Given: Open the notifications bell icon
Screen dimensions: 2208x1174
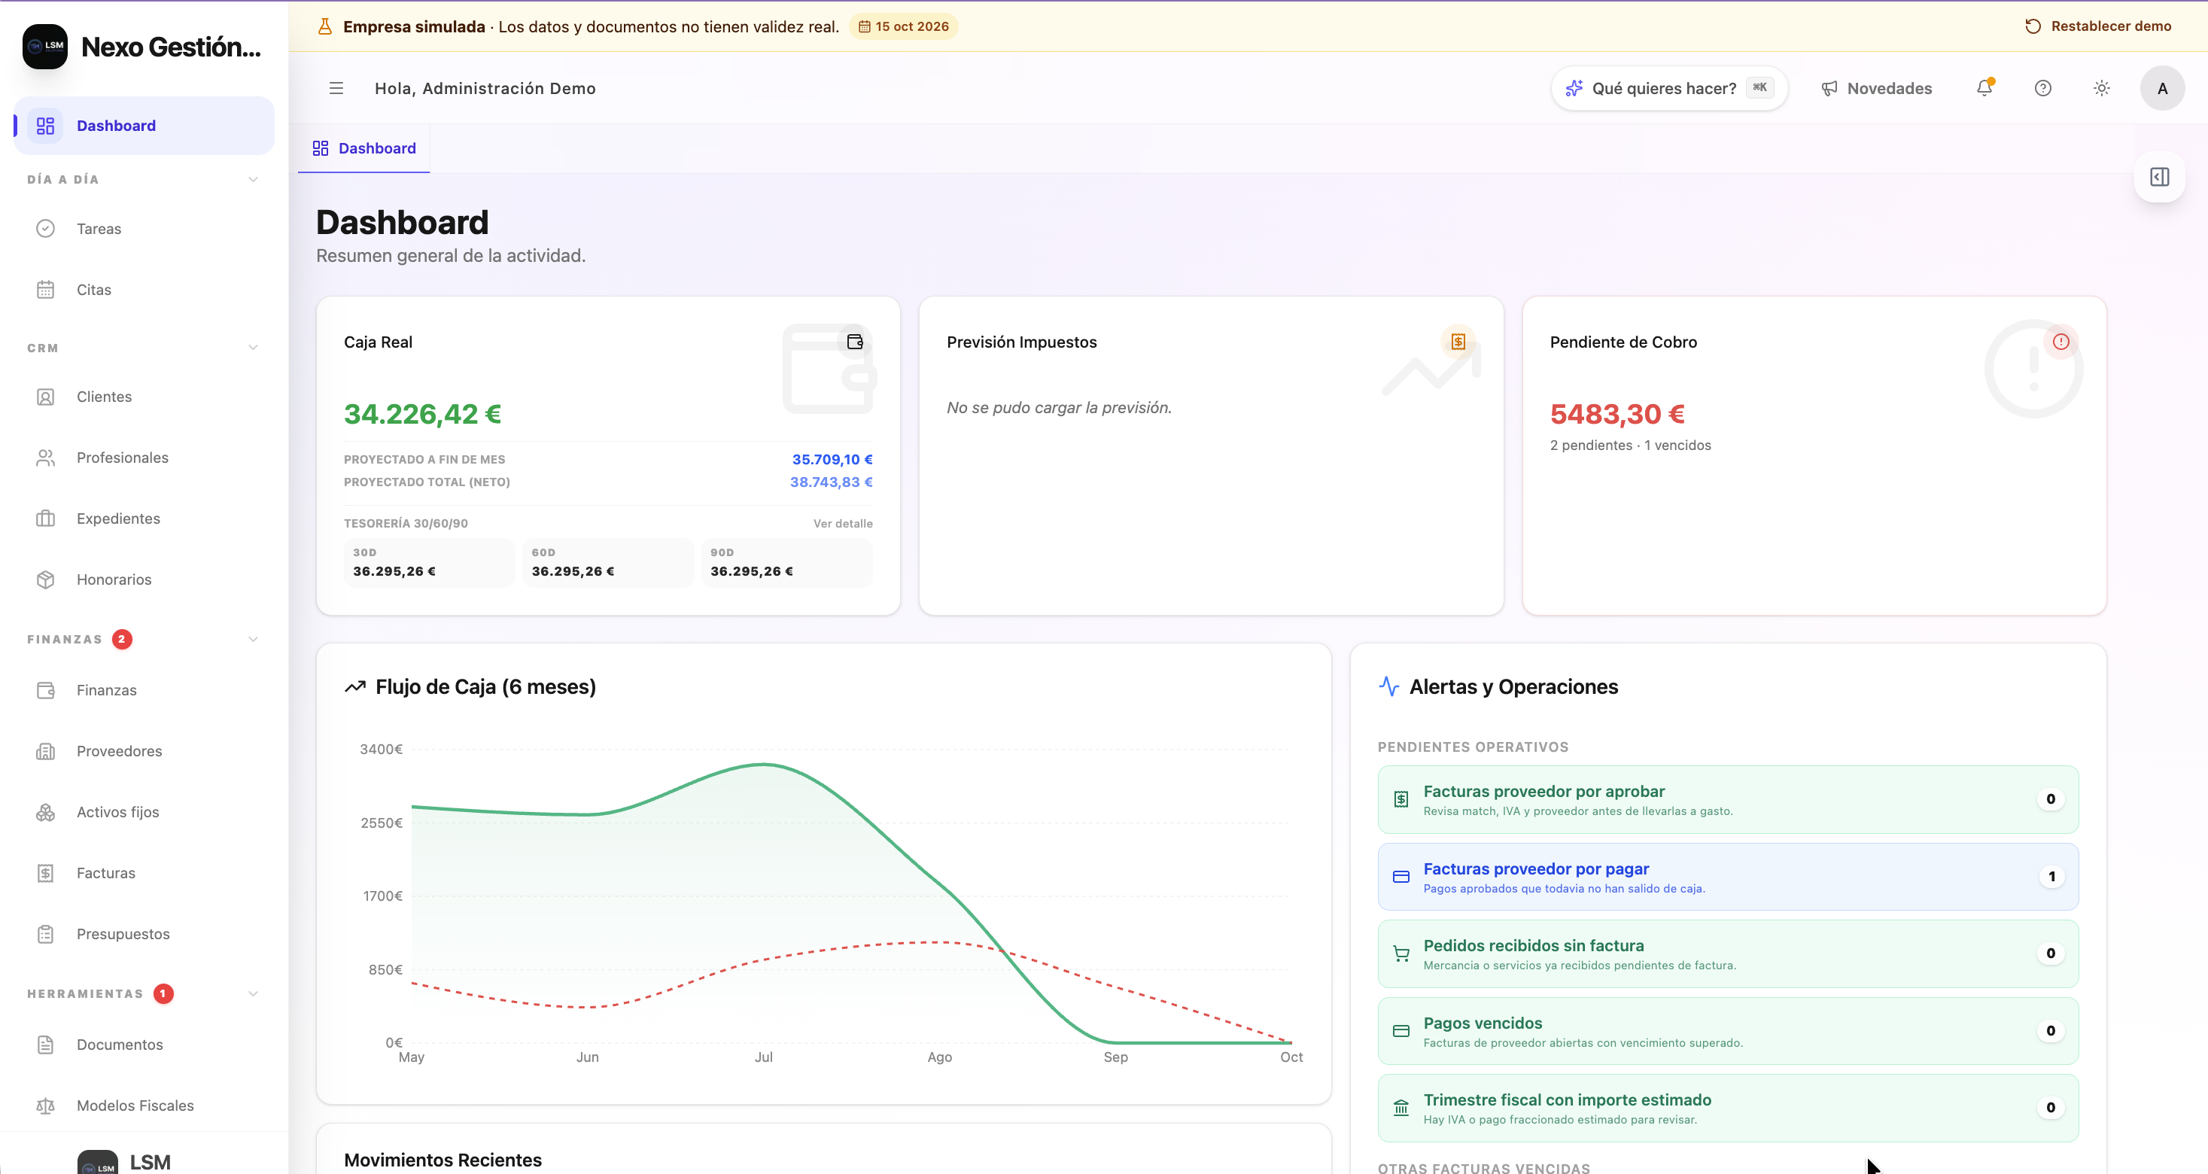Looking at the screenshot, I should pyautogui.click(x=1984, y=88).
